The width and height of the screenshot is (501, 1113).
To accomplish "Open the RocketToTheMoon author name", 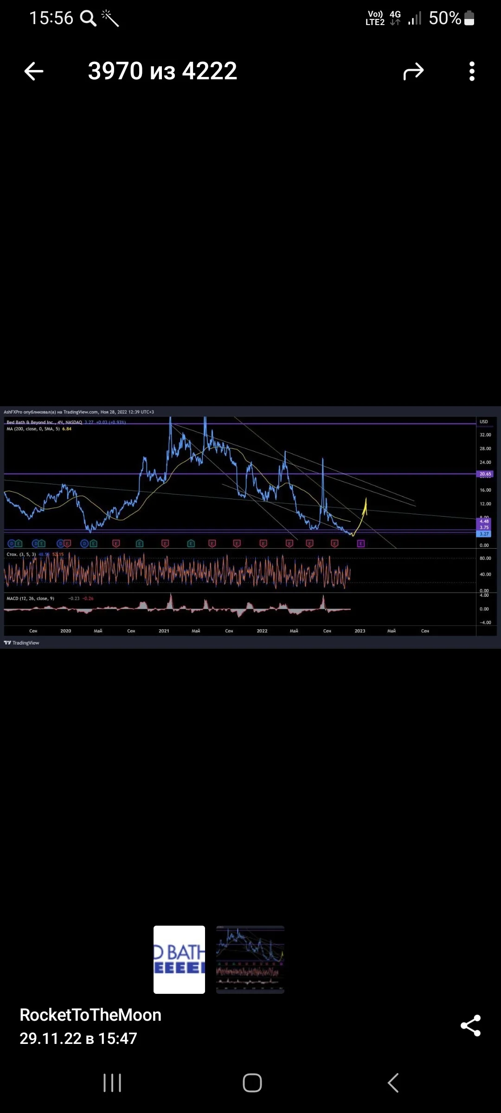I will point(90,1015).
